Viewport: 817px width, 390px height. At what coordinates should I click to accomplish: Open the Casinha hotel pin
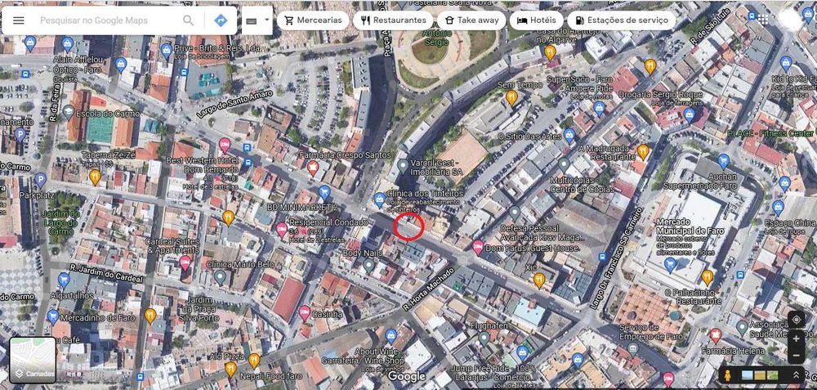[305, 313]
